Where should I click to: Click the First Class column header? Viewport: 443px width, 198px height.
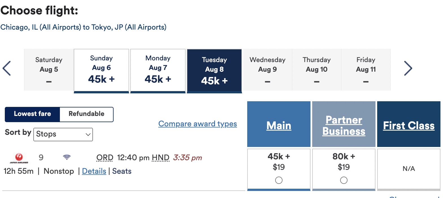coord(409,126)
